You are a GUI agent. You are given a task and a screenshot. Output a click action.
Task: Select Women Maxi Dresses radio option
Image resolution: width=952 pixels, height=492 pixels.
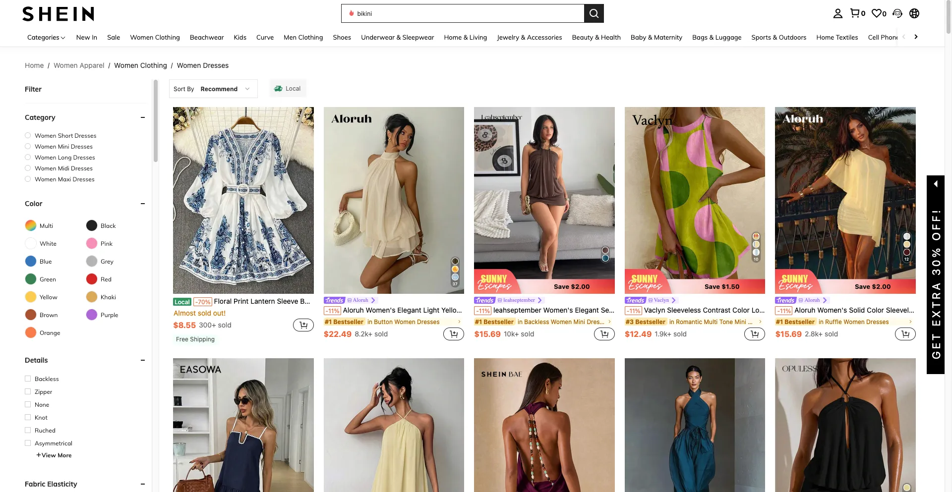coord(28,179)
